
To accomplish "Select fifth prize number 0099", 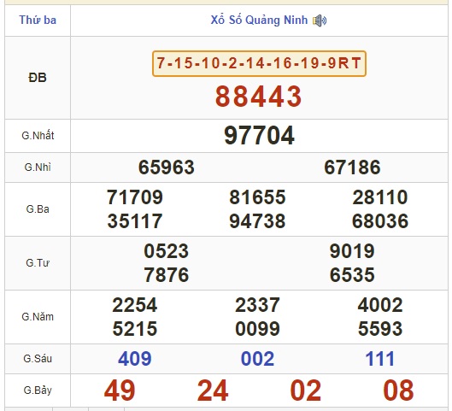I will (x=257, y=329).
